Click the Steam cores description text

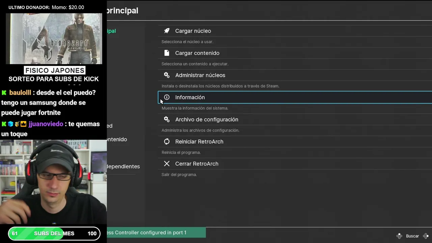pyautogui.click(x=220, y=86)
